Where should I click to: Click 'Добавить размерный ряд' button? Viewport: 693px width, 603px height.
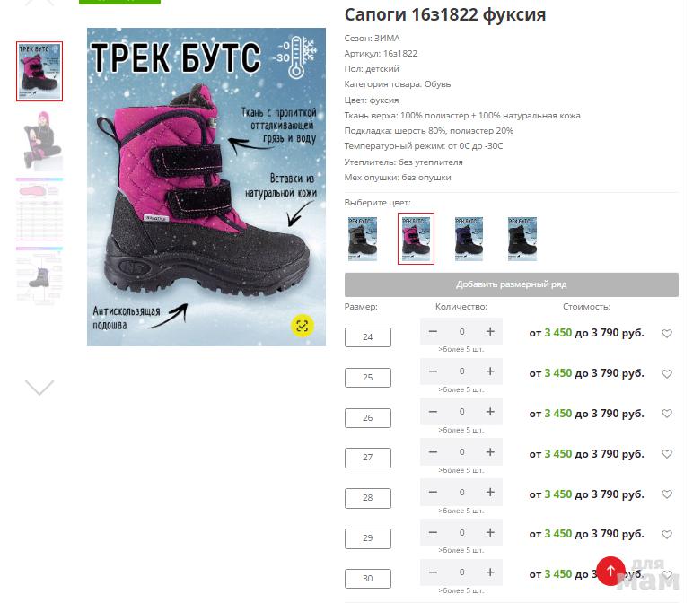tap(512, 284)
